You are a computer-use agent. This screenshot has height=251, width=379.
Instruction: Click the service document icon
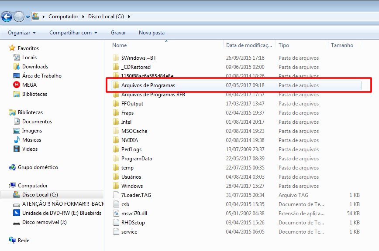[x=116, y=231]
